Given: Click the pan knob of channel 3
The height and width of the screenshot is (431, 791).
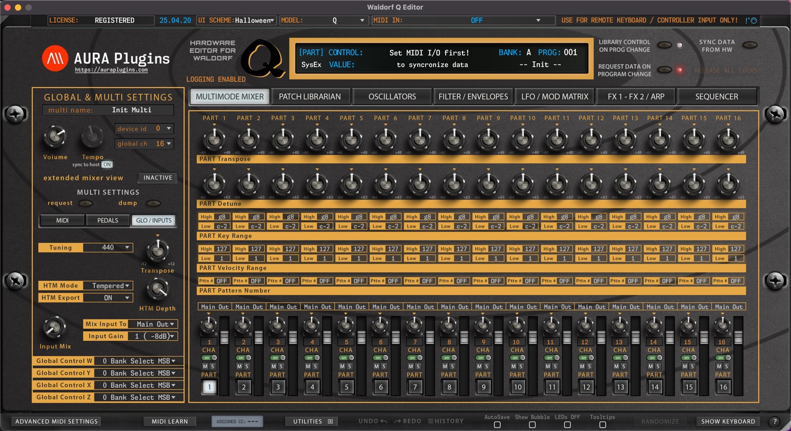Looking at the screenshot, I should coord(277,325).
